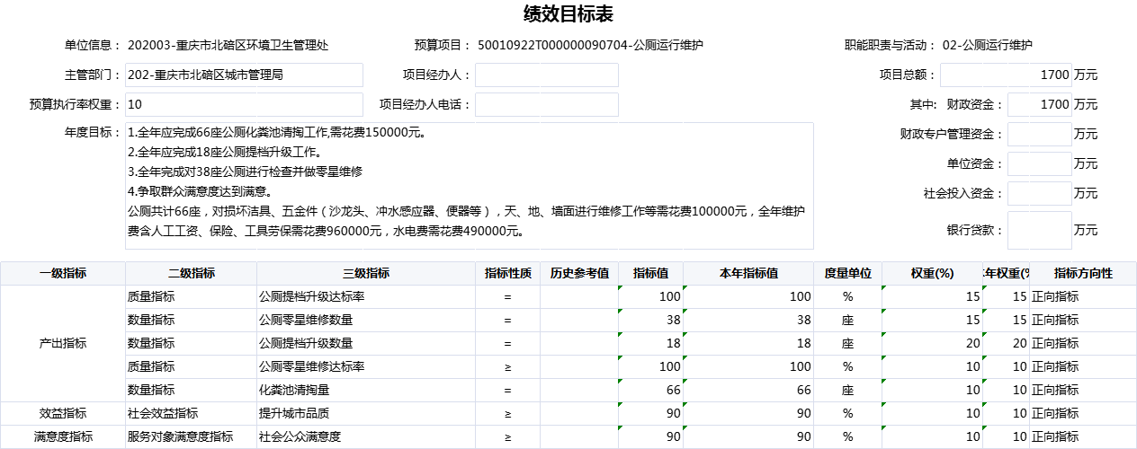Click the 财政专户管理资金 input field
The image size is (1137, 449).
[x=1040, y=135]
